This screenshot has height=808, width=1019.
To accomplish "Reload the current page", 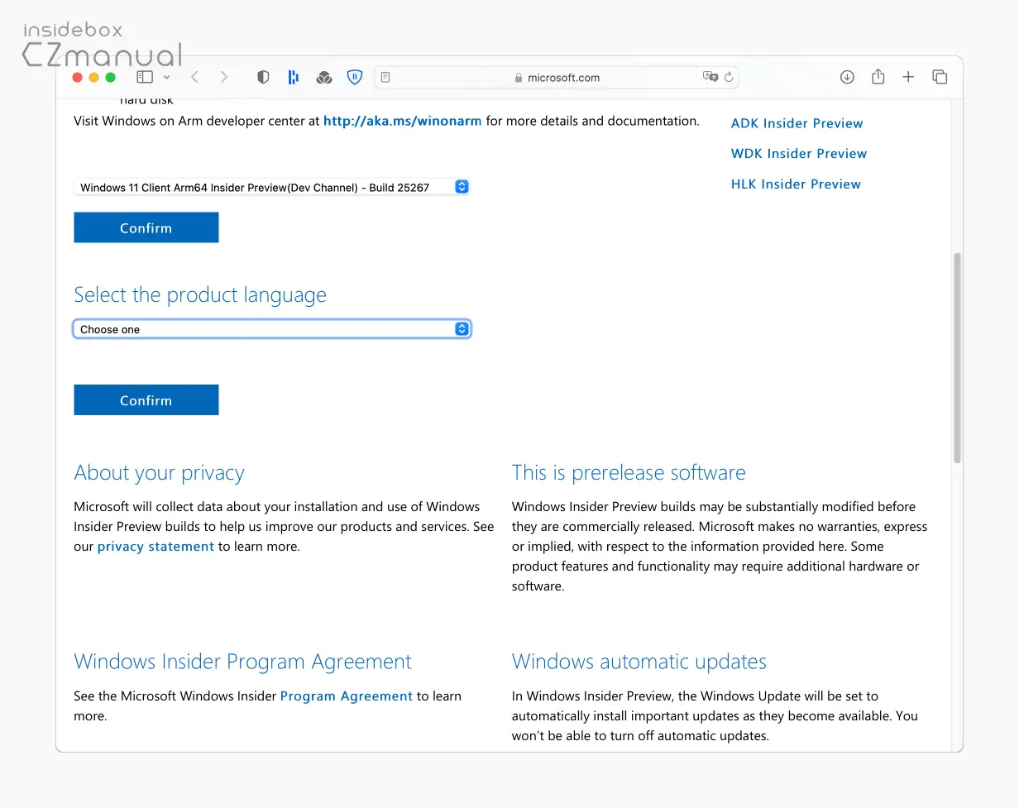I will click(729, 77).
